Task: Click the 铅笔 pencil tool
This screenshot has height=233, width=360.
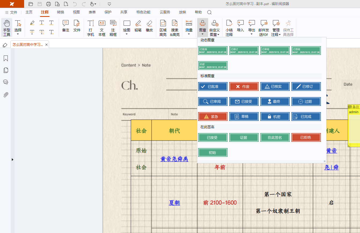Action: point(138,26)
